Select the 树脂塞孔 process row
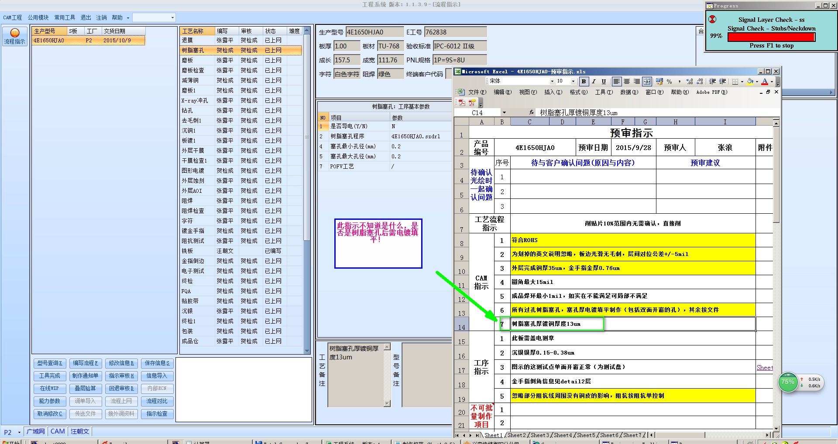The width and height of the screenshot is (838, 444). pyautogui.click(x=240, y=51)
